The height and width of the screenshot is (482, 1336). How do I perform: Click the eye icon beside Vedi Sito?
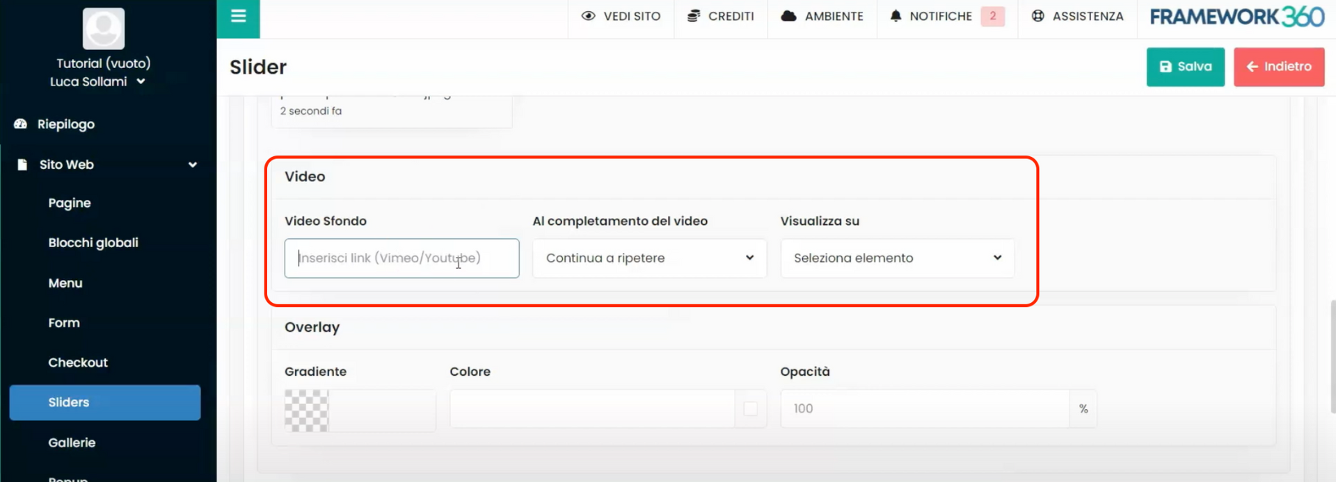588,16
